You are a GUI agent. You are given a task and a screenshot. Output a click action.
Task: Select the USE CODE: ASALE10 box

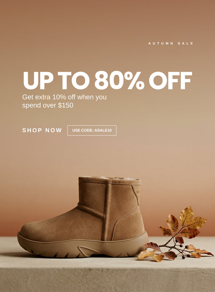[92, 130]
